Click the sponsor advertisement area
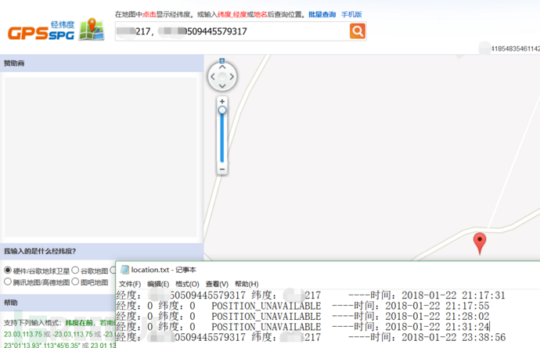Viewport: 540px width, 348px height. pos(100,157)
